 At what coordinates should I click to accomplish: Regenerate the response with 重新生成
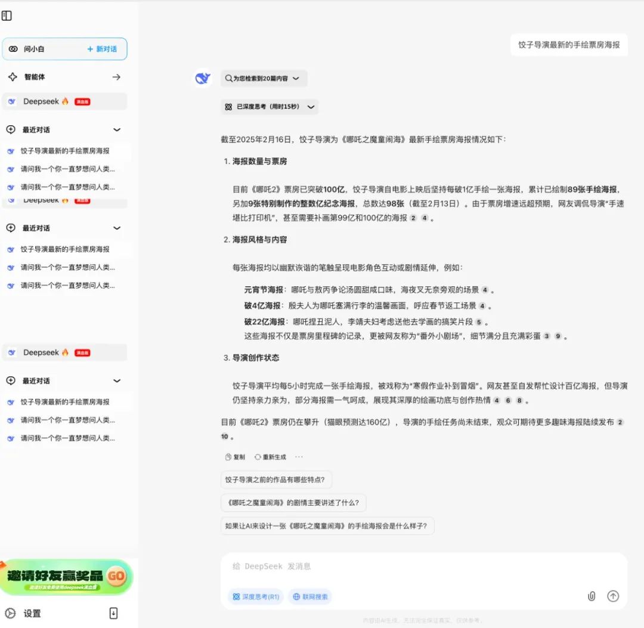[x=270, y=457]
